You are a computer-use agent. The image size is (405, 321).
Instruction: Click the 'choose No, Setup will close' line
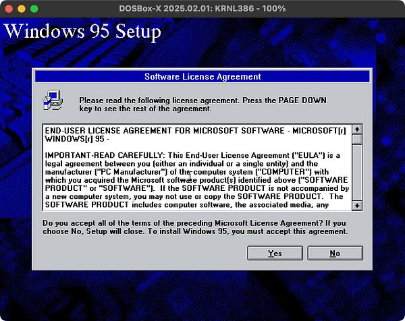(195, 231)
